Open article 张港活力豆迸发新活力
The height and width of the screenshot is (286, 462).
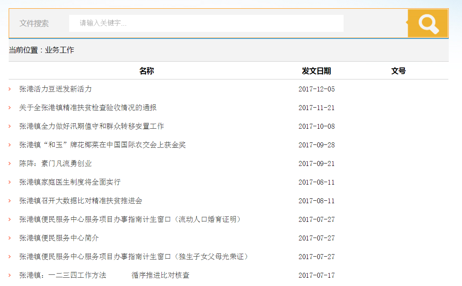pos(55,89)
